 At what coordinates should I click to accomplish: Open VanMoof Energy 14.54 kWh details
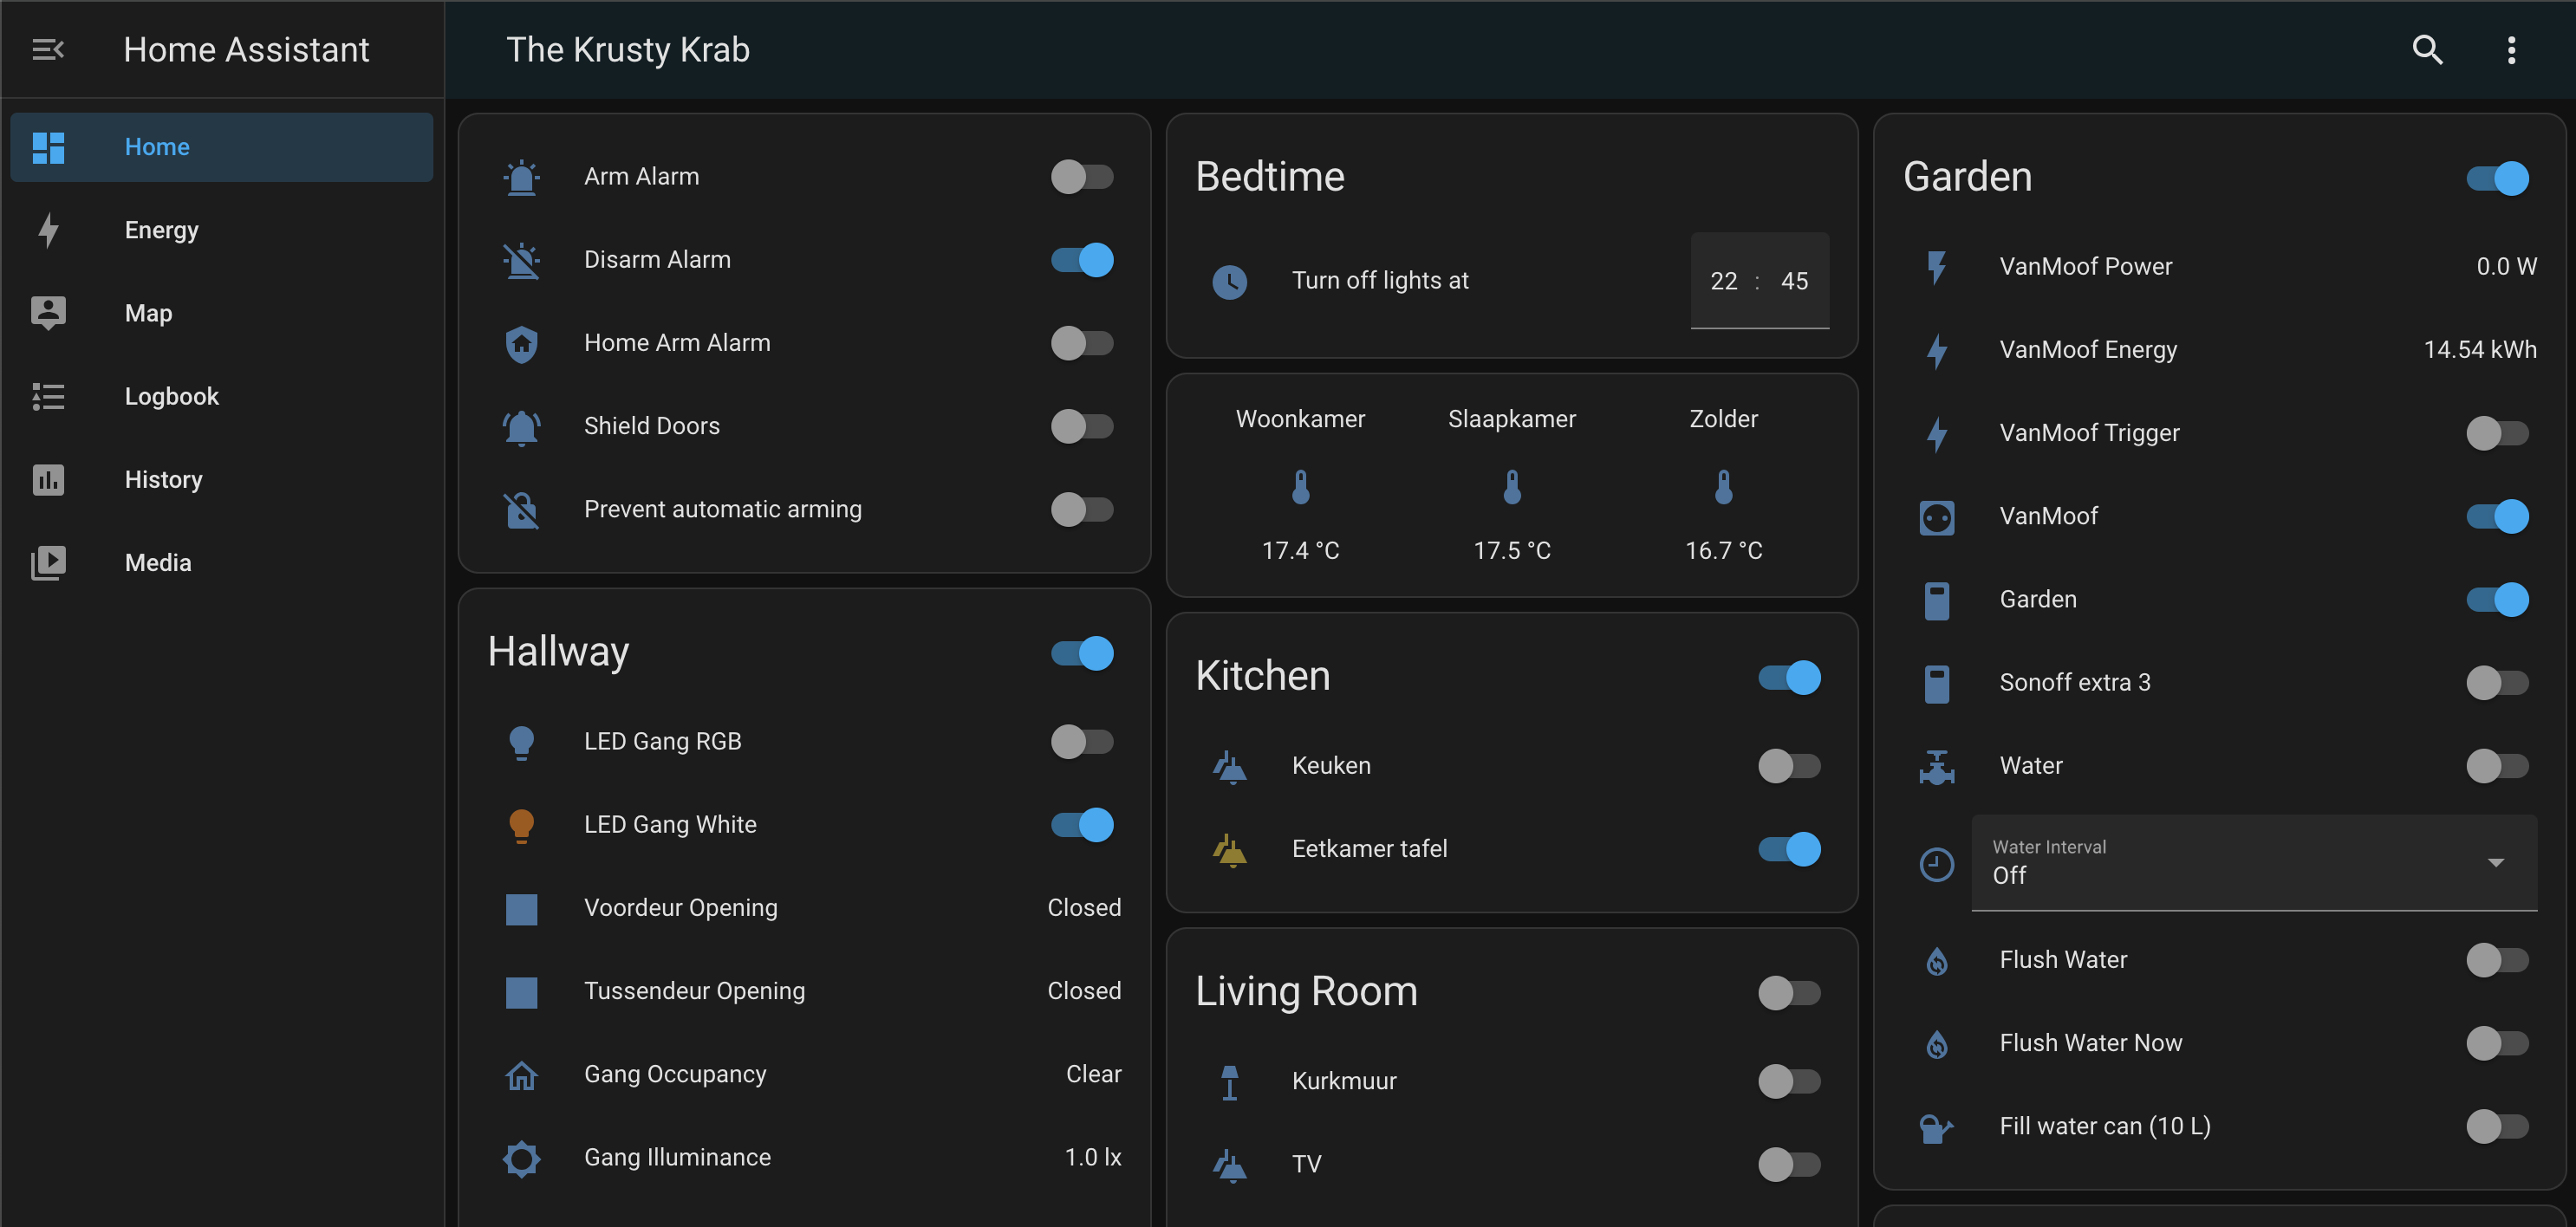pos(2479,350)
